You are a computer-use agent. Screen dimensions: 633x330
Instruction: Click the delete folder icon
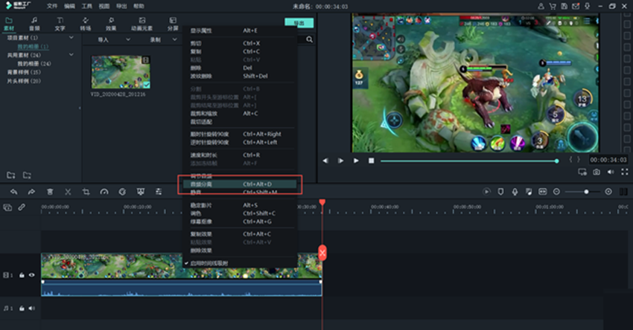click(27, 175)
